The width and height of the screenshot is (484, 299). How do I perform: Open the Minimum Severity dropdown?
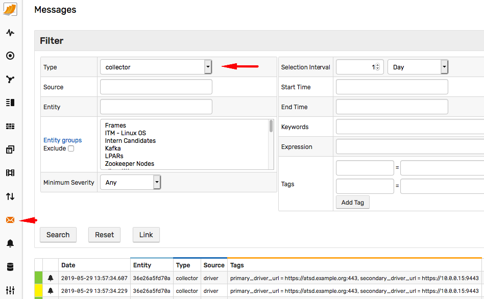click(x=130, y=182)
